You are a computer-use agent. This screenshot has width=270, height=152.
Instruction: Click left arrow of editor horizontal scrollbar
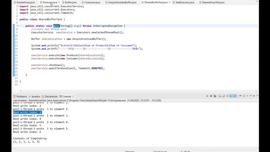[x=21, y=91]
